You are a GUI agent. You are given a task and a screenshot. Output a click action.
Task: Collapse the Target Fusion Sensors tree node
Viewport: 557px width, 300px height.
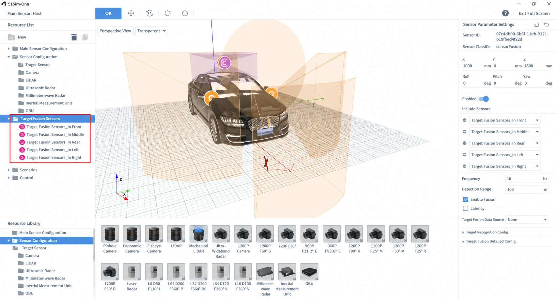(x=8, y=119)
